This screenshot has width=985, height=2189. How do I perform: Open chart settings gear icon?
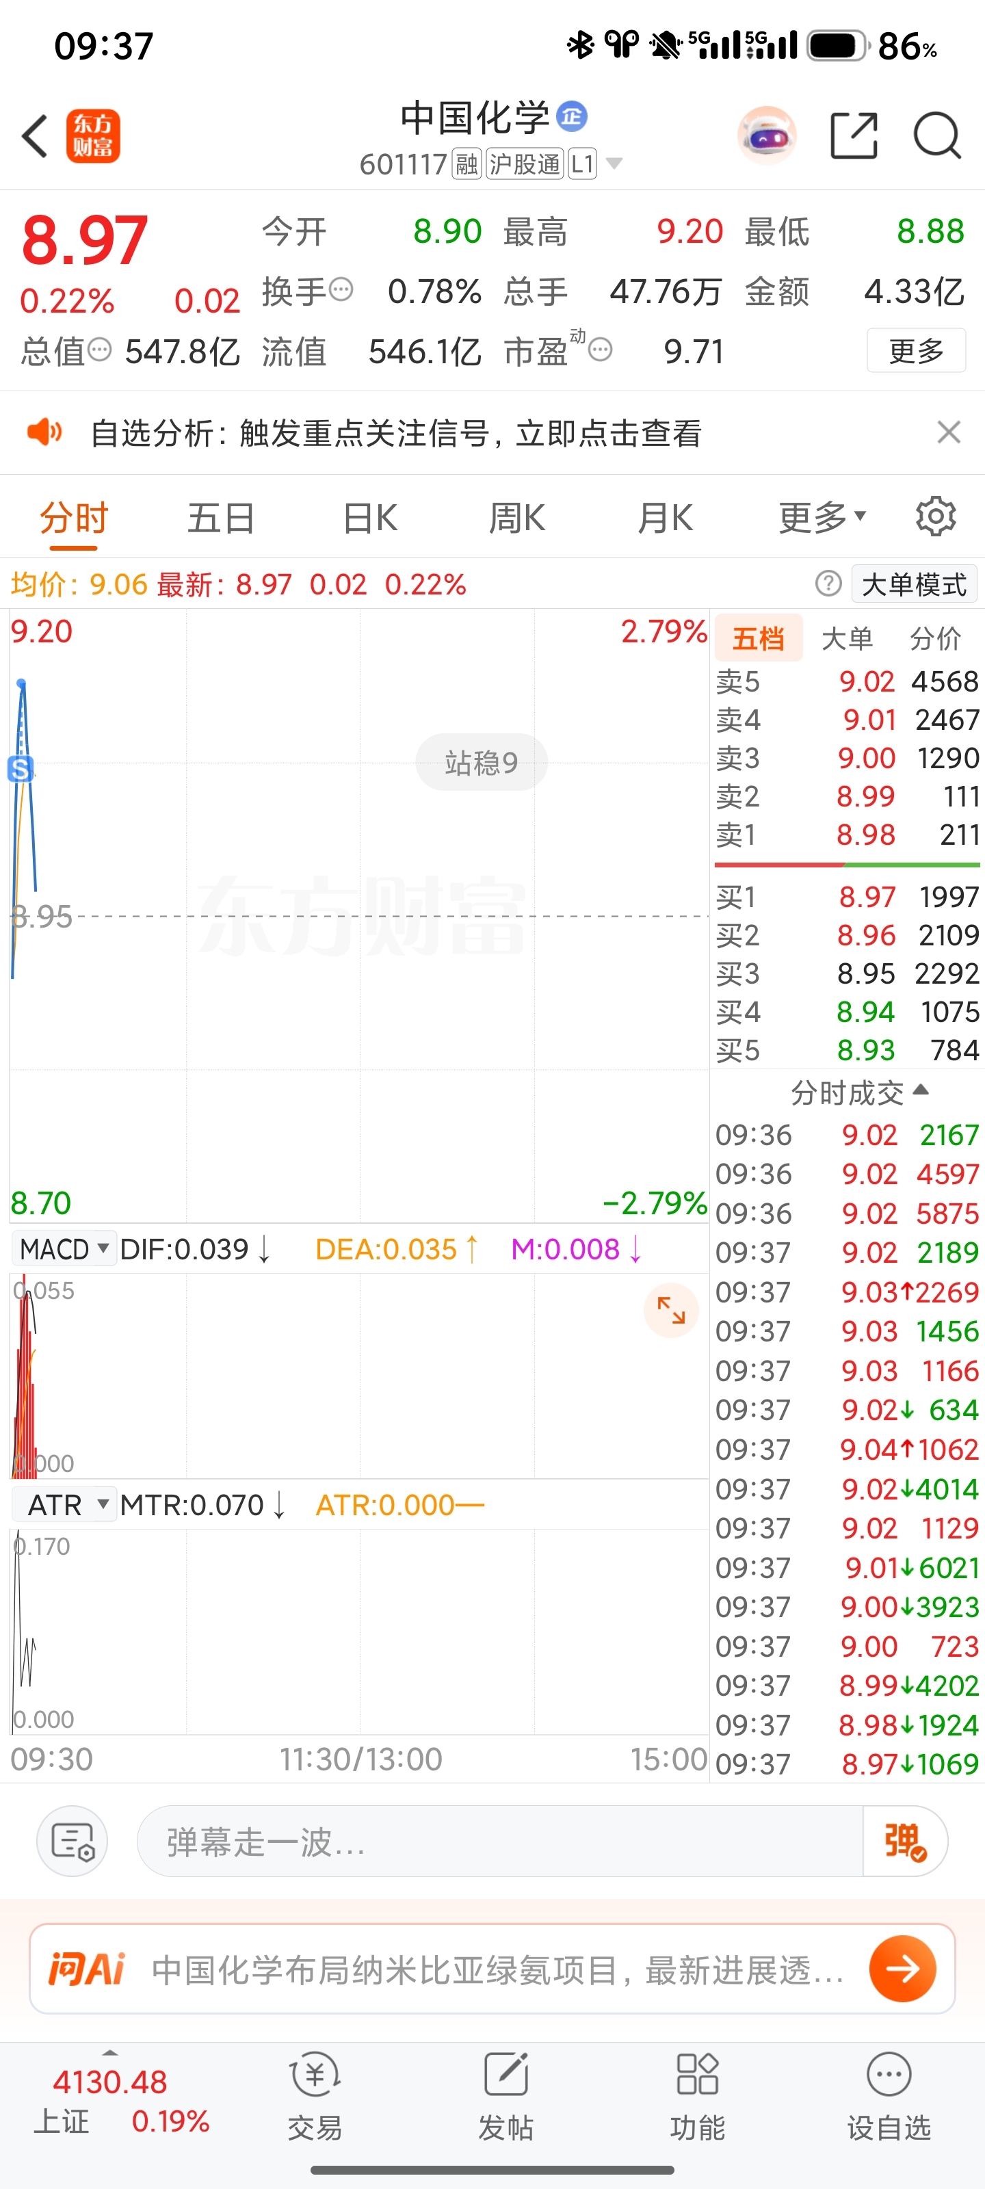pos(936,516)
